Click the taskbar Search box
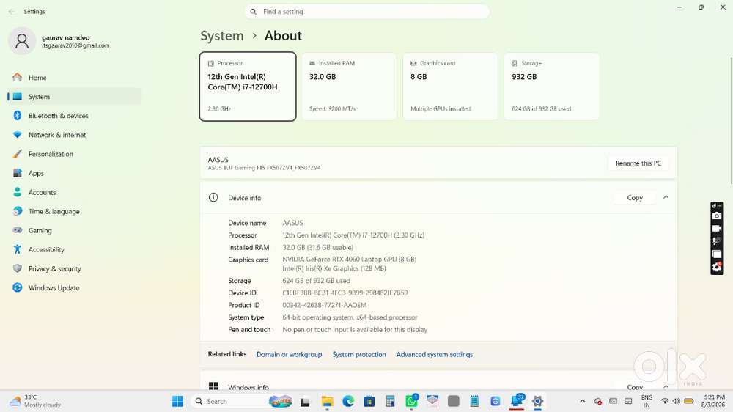This screenshot has width=733, height=412. (x=243, y=401)
